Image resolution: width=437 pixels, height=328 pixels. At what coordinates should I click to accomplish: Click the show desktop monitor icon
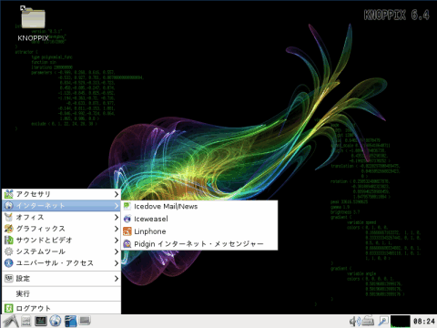pos(85,321)
